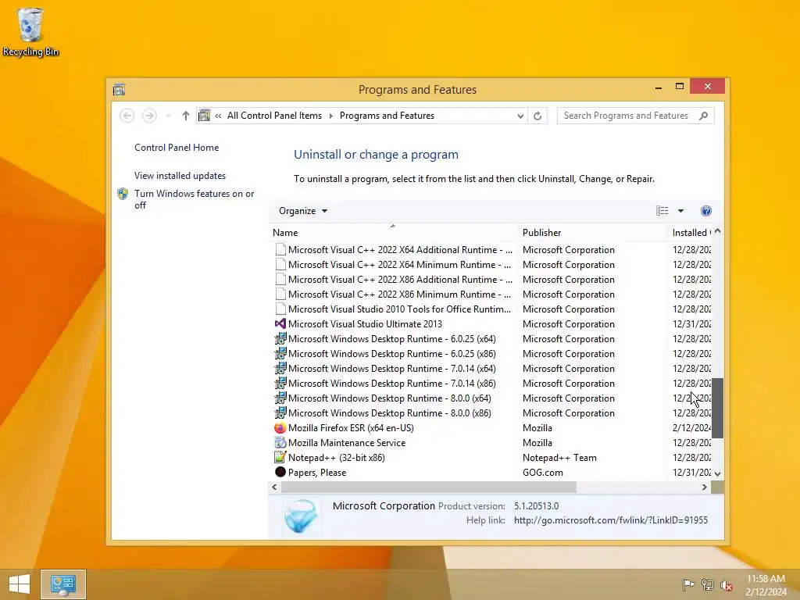
Task: Open Action Center flag in tray
Action: 688,584
